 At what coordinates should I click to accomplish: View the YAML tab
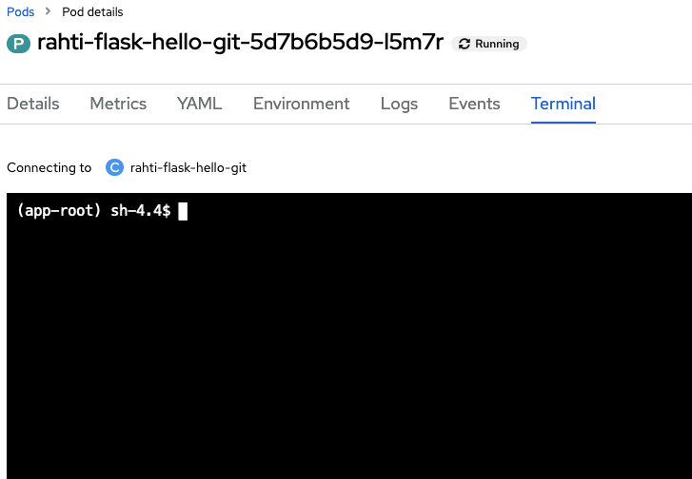coord(199,104)
